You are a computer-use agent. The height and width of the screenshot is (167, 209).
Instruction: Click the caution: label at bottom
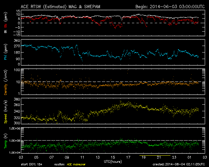coord(59,165)
